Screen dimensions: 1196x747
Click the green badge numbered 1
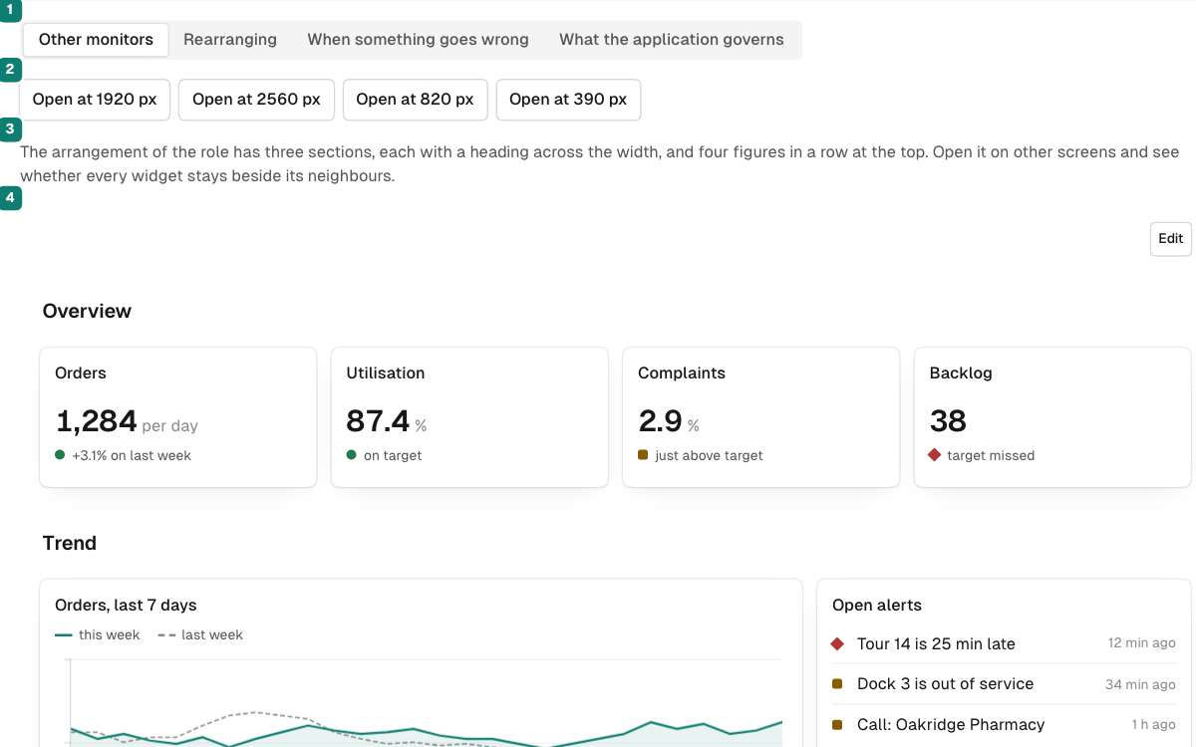[10, 9]
